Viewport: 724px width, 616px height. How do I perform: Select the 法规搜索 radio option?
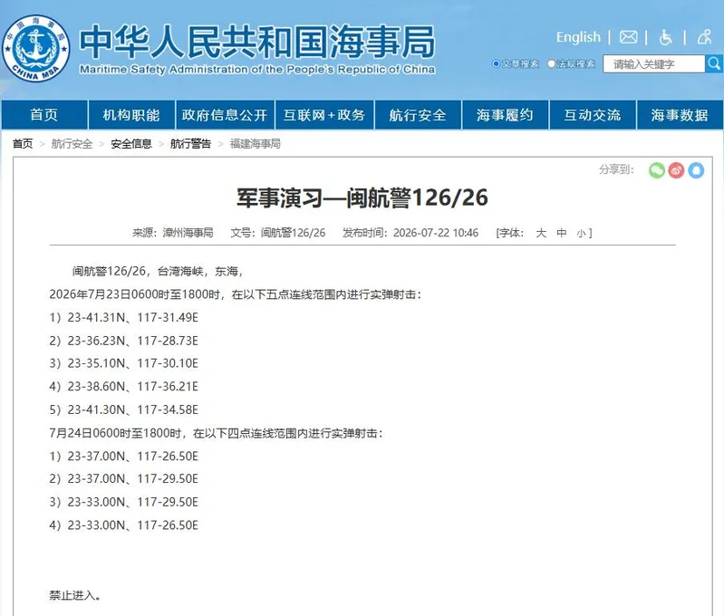pos(551,63)
